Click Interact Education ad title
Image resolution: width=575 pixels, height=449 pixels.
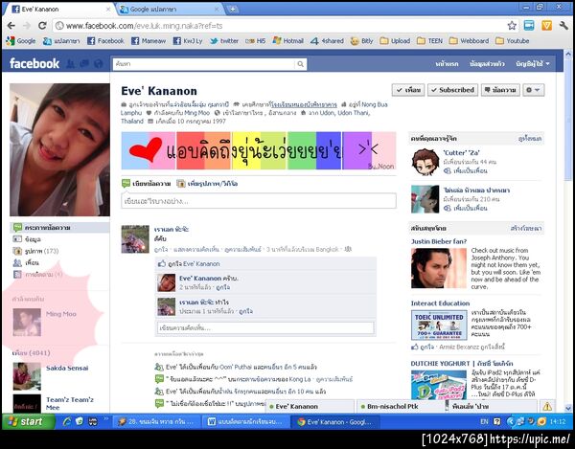440,303
